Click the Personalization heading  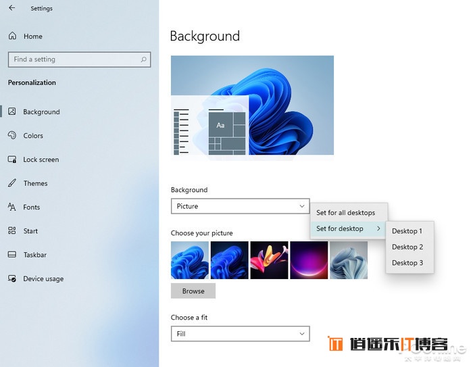pos(32,82)
